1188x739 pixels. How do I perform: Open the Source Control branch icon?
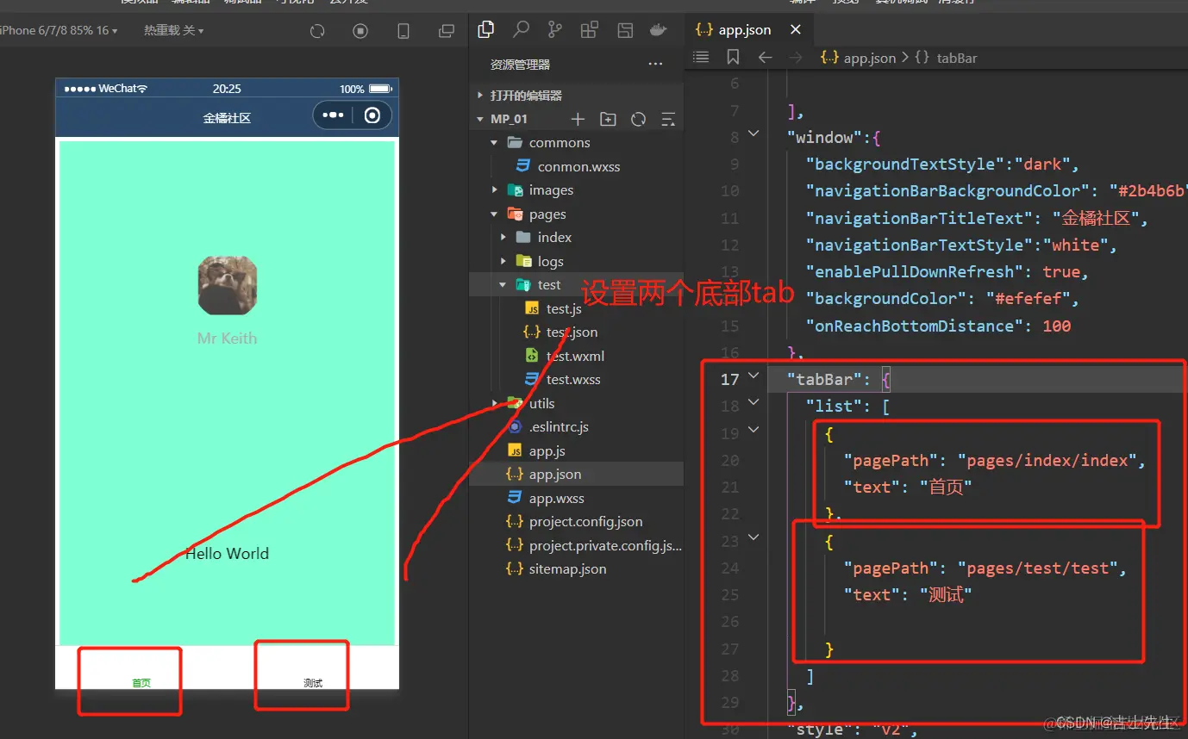click(x=555, y=30)
